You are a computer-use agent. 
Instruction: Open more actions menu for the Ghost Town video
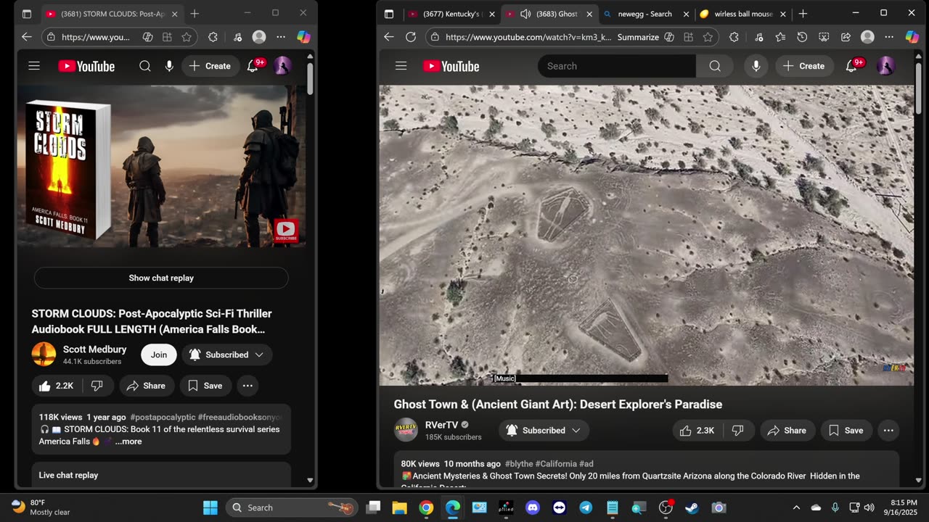(x=888, y=431)
